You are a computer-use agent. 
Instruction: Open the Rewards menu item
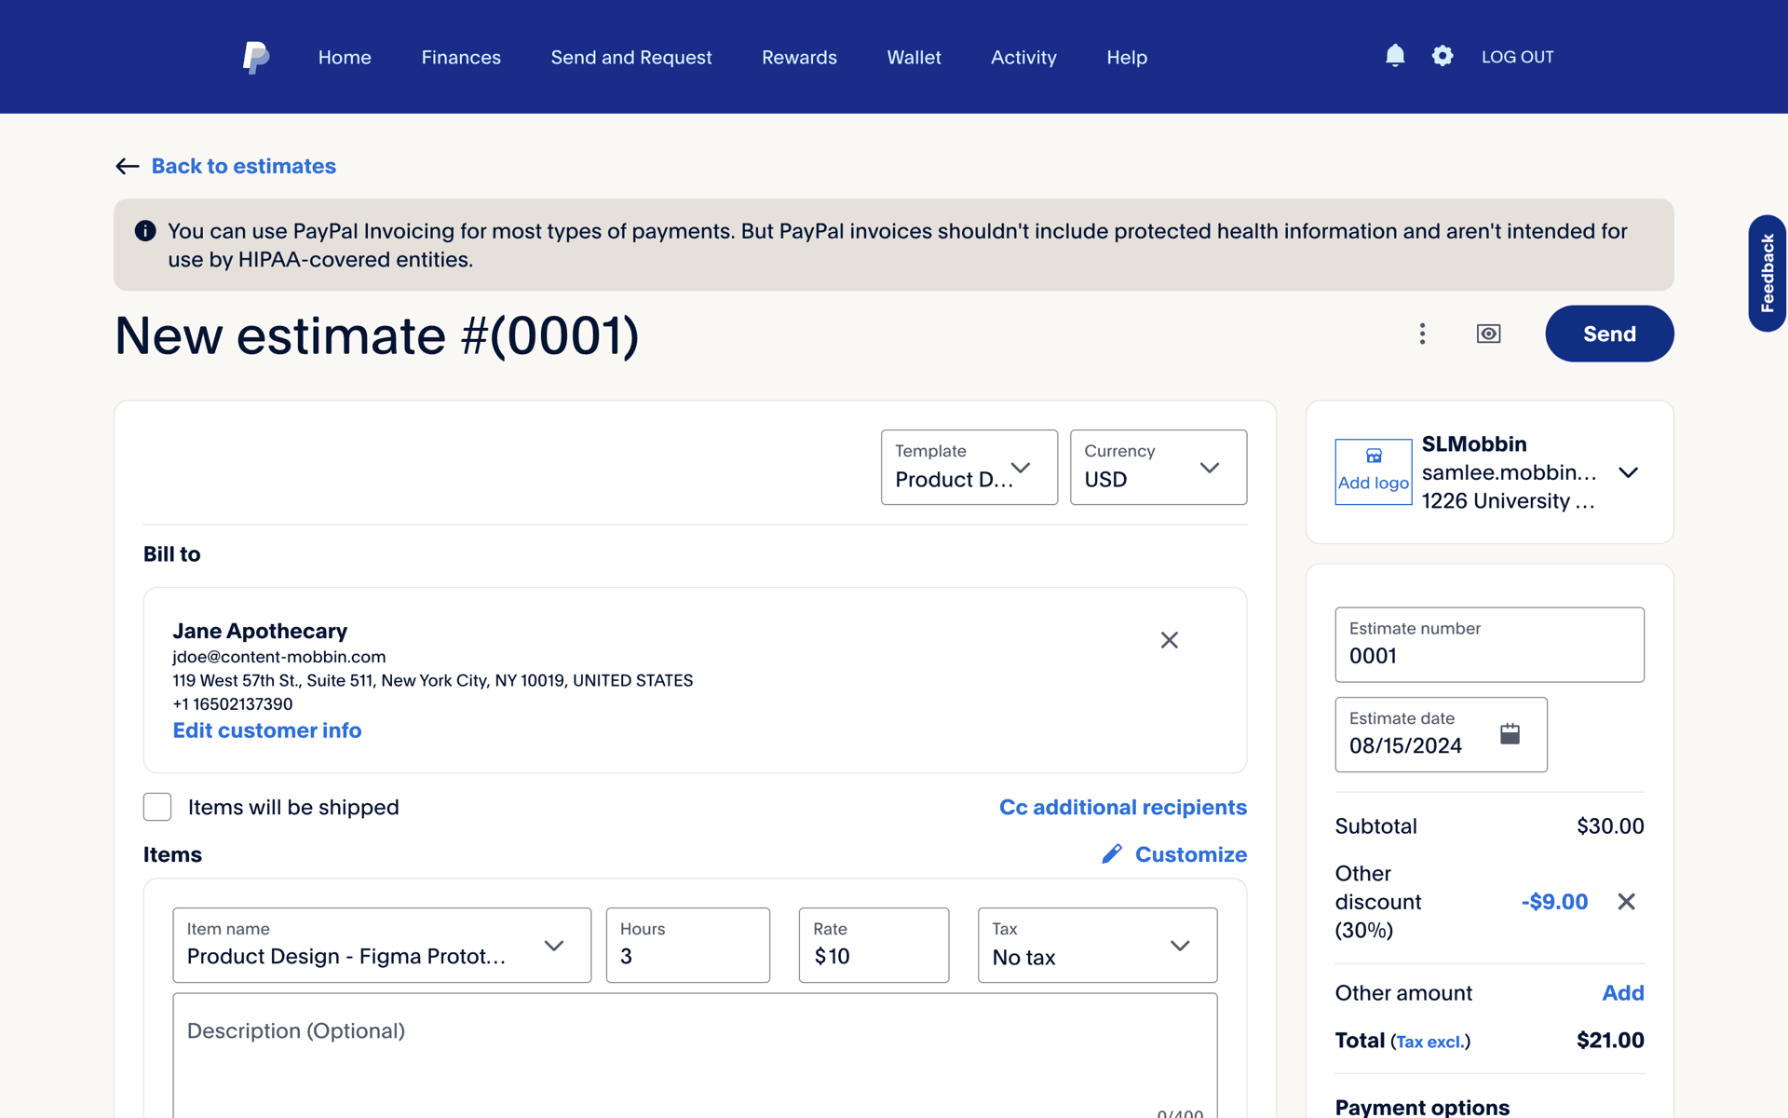click(799, 57)
